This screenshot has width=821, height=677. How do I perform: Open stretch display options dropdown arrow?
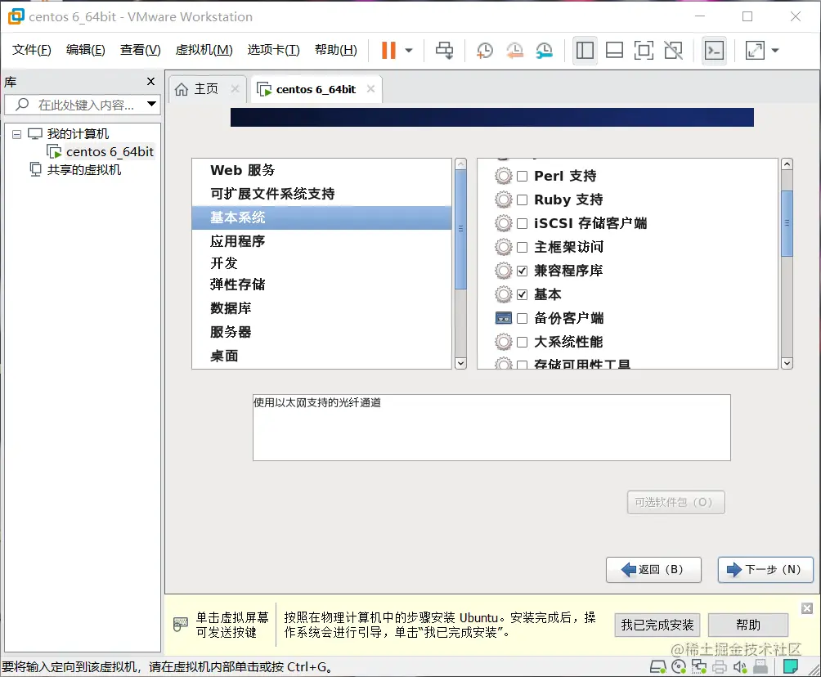pyautogui.click(x=775, y=51)
